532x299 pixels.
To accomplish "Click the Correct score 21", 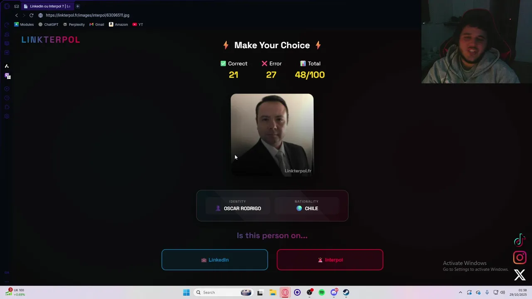I will pos(234,75).
